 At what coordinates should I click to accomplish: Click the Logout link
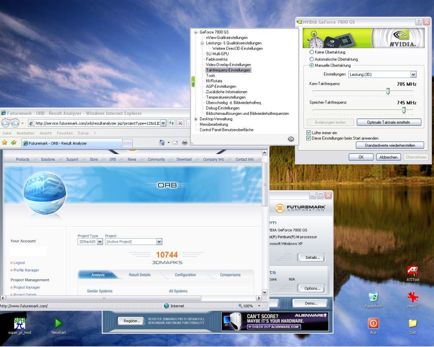coord(19,263)
